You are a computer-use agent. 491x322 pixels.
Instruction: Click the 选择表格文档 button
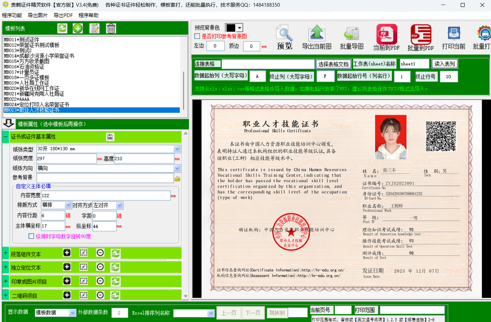click(x=333, y=64)
